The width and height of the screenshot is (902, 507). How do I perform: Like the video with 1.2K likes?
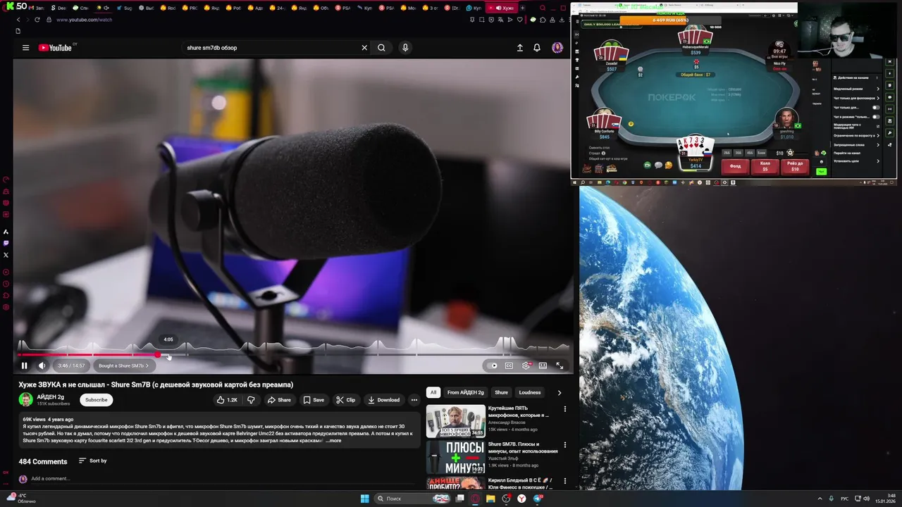[x=227, y=400]
